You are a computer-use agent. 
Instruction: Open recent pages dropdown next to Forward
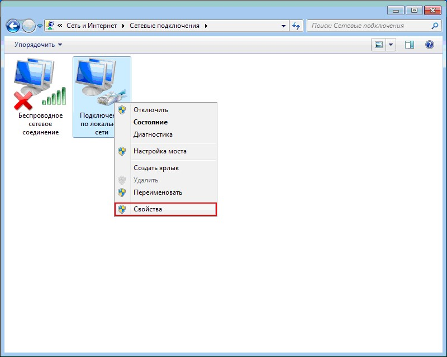pos(40,26)
